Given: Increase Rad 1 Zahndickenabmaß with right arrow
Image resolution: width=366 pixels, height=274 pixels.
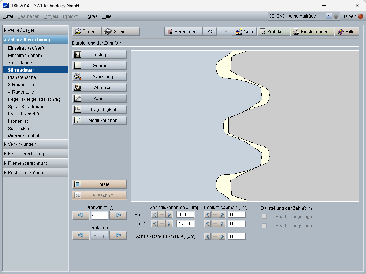Looking at the screenshot, I should coord(169,214).
